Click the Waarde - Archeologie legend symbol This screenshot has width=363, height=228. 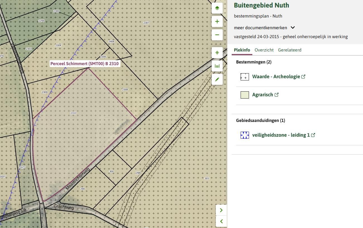245,77
